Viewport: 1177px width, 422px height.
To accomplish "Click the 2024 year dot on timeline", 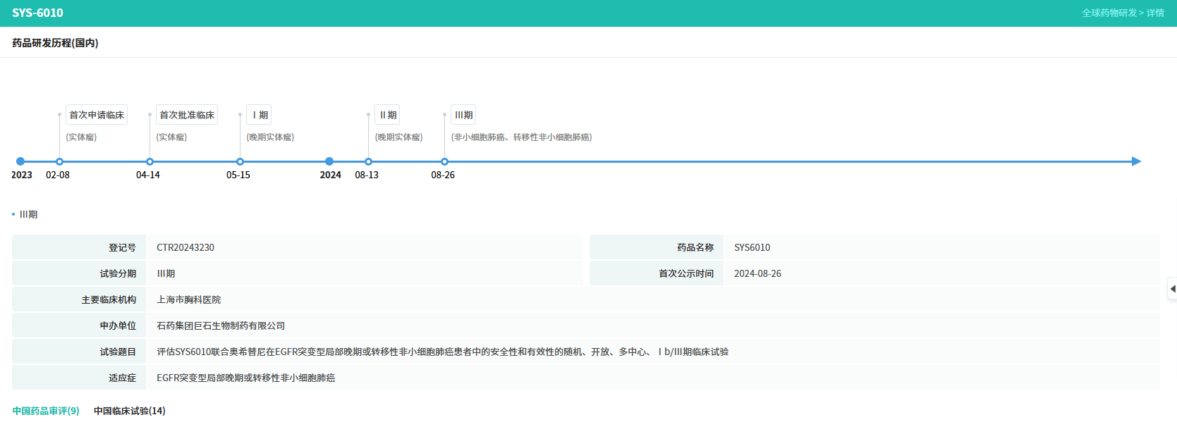I will 329,161.
